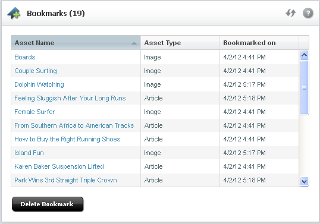Open the Dolphin Watching bookmark

click(x=39, y=84)
